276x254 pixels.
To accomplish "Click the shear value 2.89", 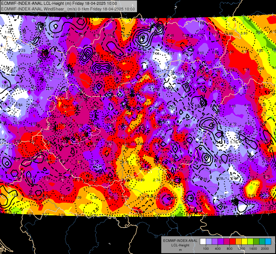I will coord(141,180).
